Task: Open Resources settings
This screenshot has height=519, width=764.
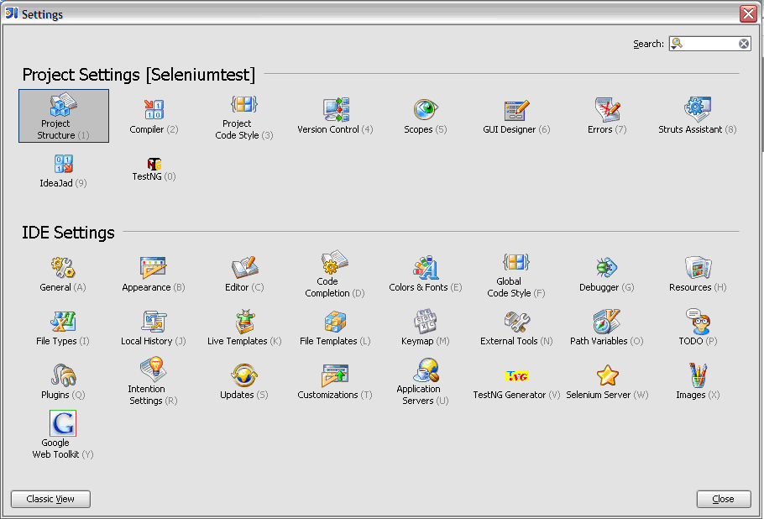Action: [698, 274]
